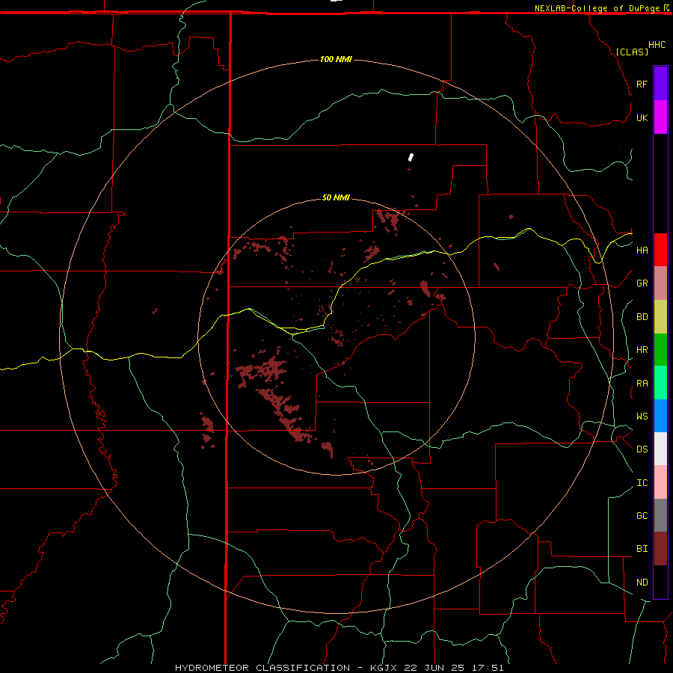Click the ND black legend swatch
The width and height of the screenshot is (673, 673).
pos(660,582)
